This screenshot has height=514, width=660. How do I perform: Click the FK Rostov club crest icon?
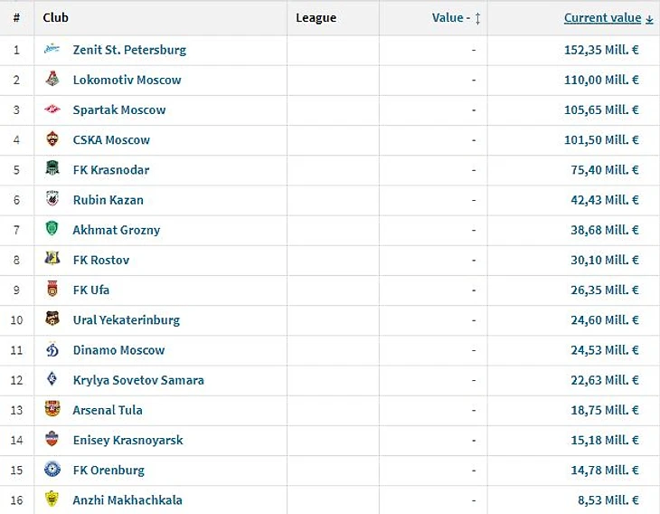[52, 259]
